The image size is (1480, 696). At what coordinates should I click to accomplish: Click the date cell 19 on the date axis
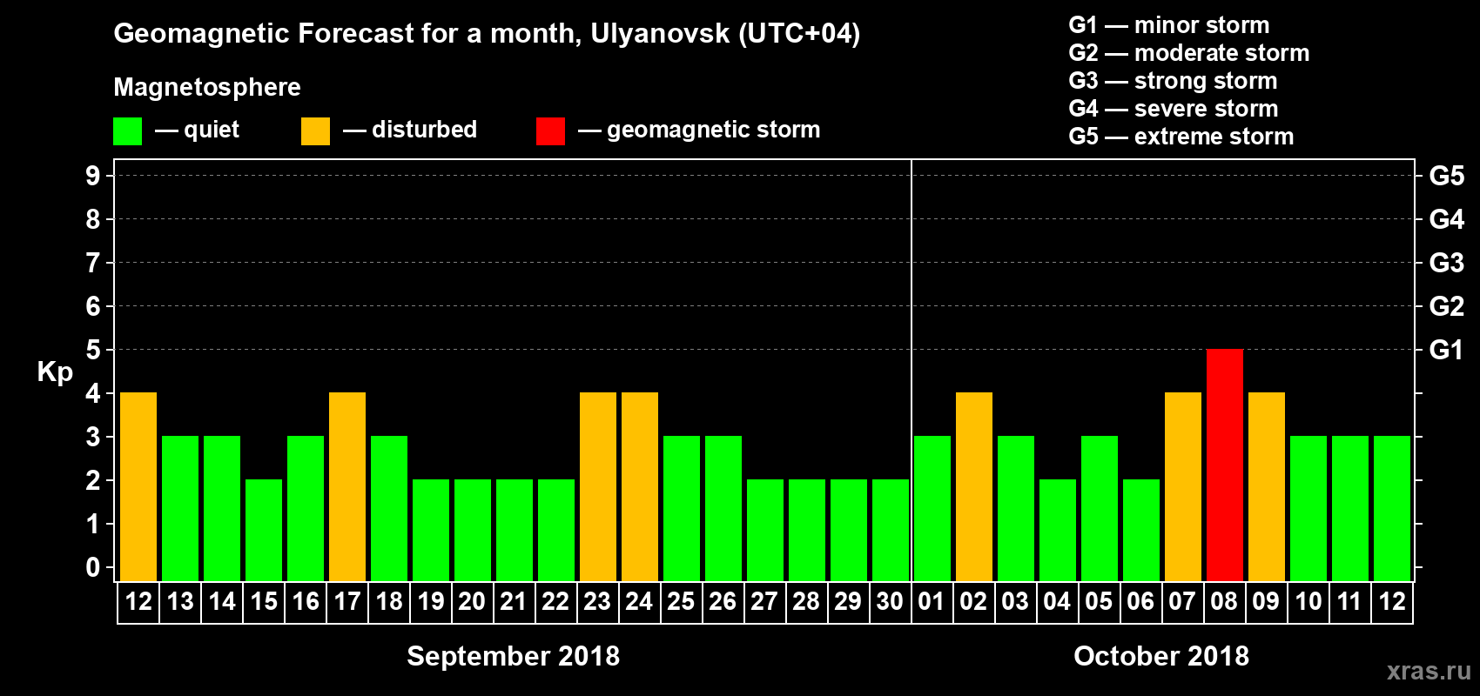coord(431,602)
